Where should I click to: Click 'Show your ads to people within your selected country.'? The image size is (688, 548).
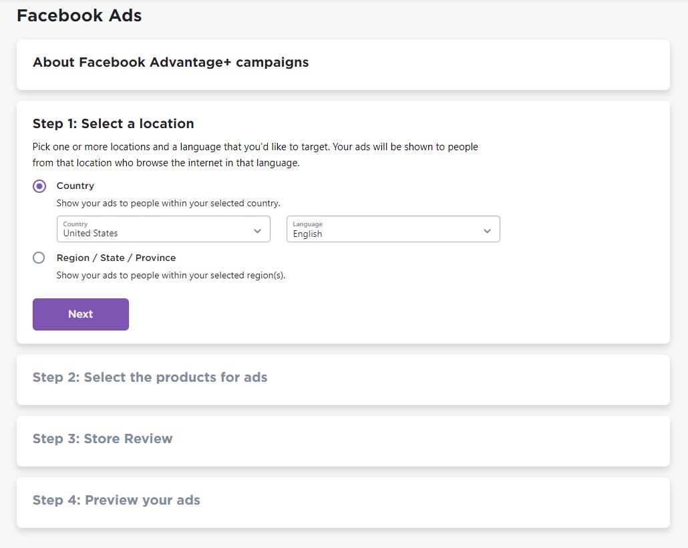point(168,204)
